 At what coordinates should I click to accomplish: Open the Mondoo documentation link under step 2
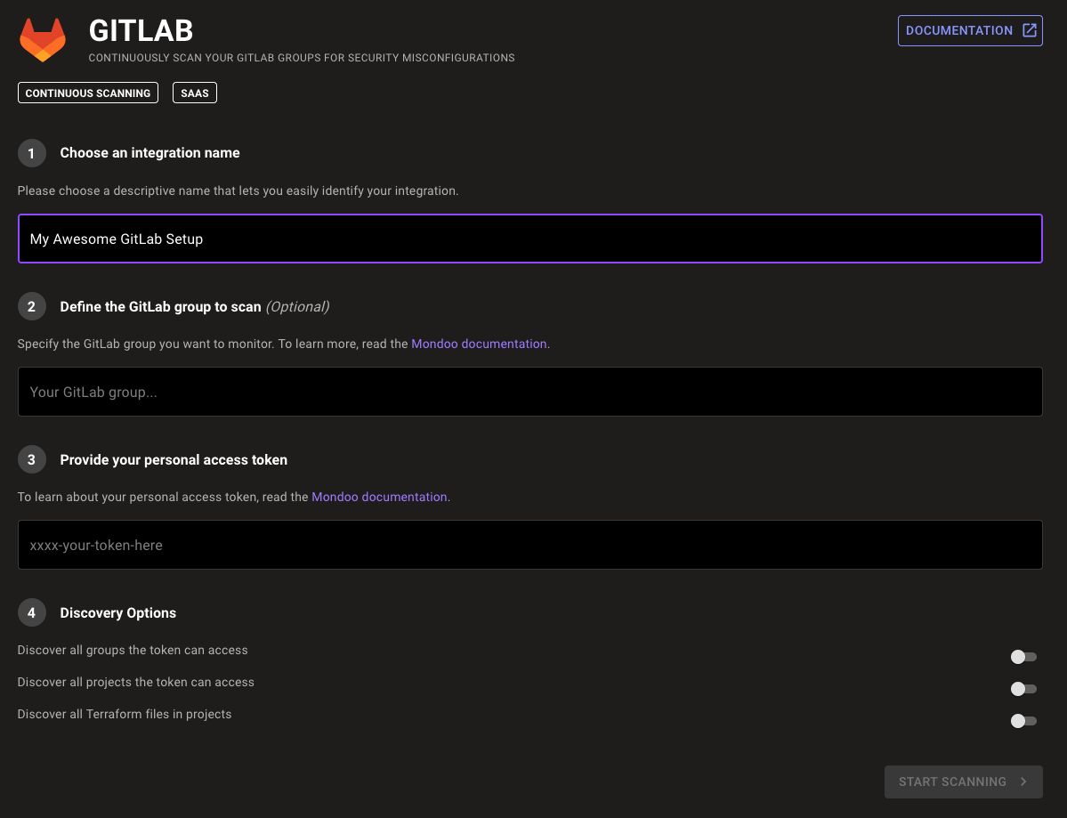[x=479, y=344]
